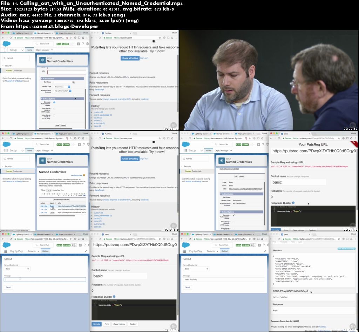This screenshot has width=359, height=332.
Task: Open the Salesforce App Launcher grid
Action: [6, 50]
